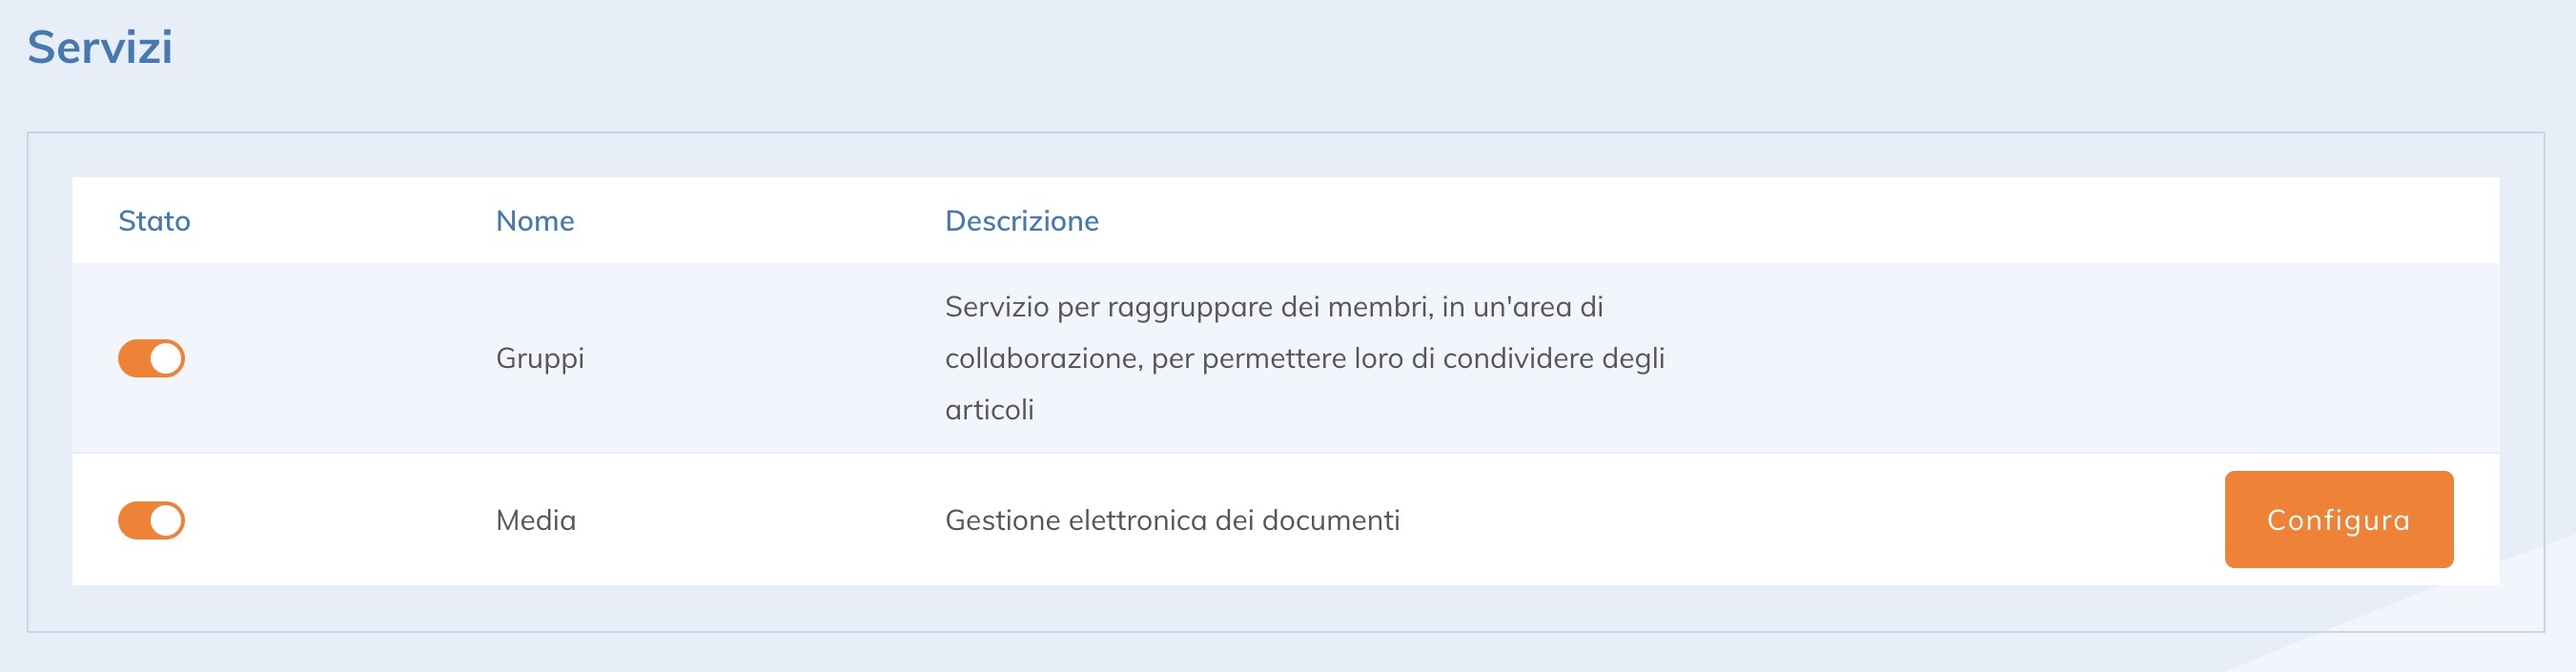The height and width of the screenshot is (672, 2576).
Task: Select the Media service name
Action: click(x=535, y=519)
